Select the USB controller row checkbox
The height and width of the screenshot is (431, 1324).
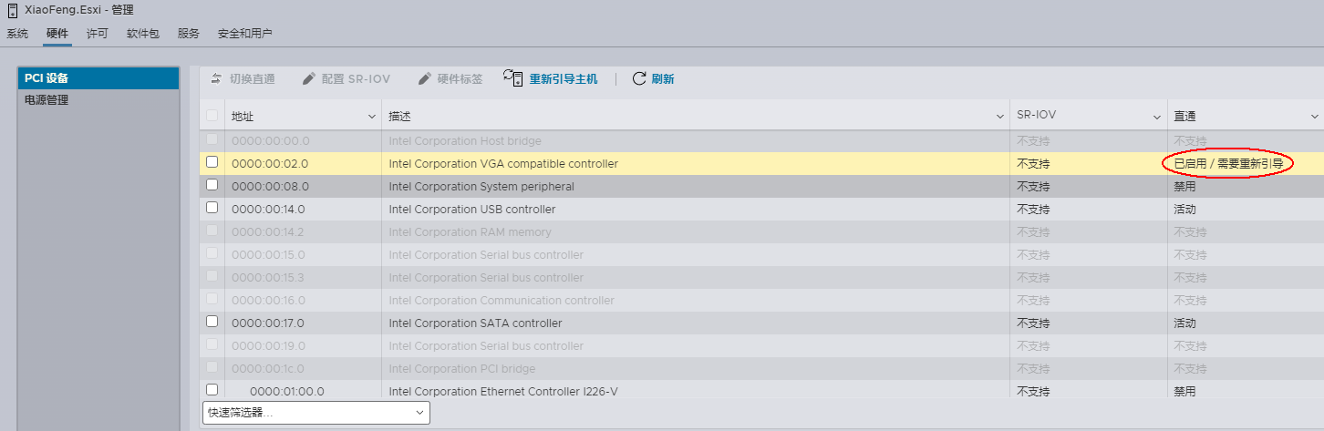coord(212,208)
